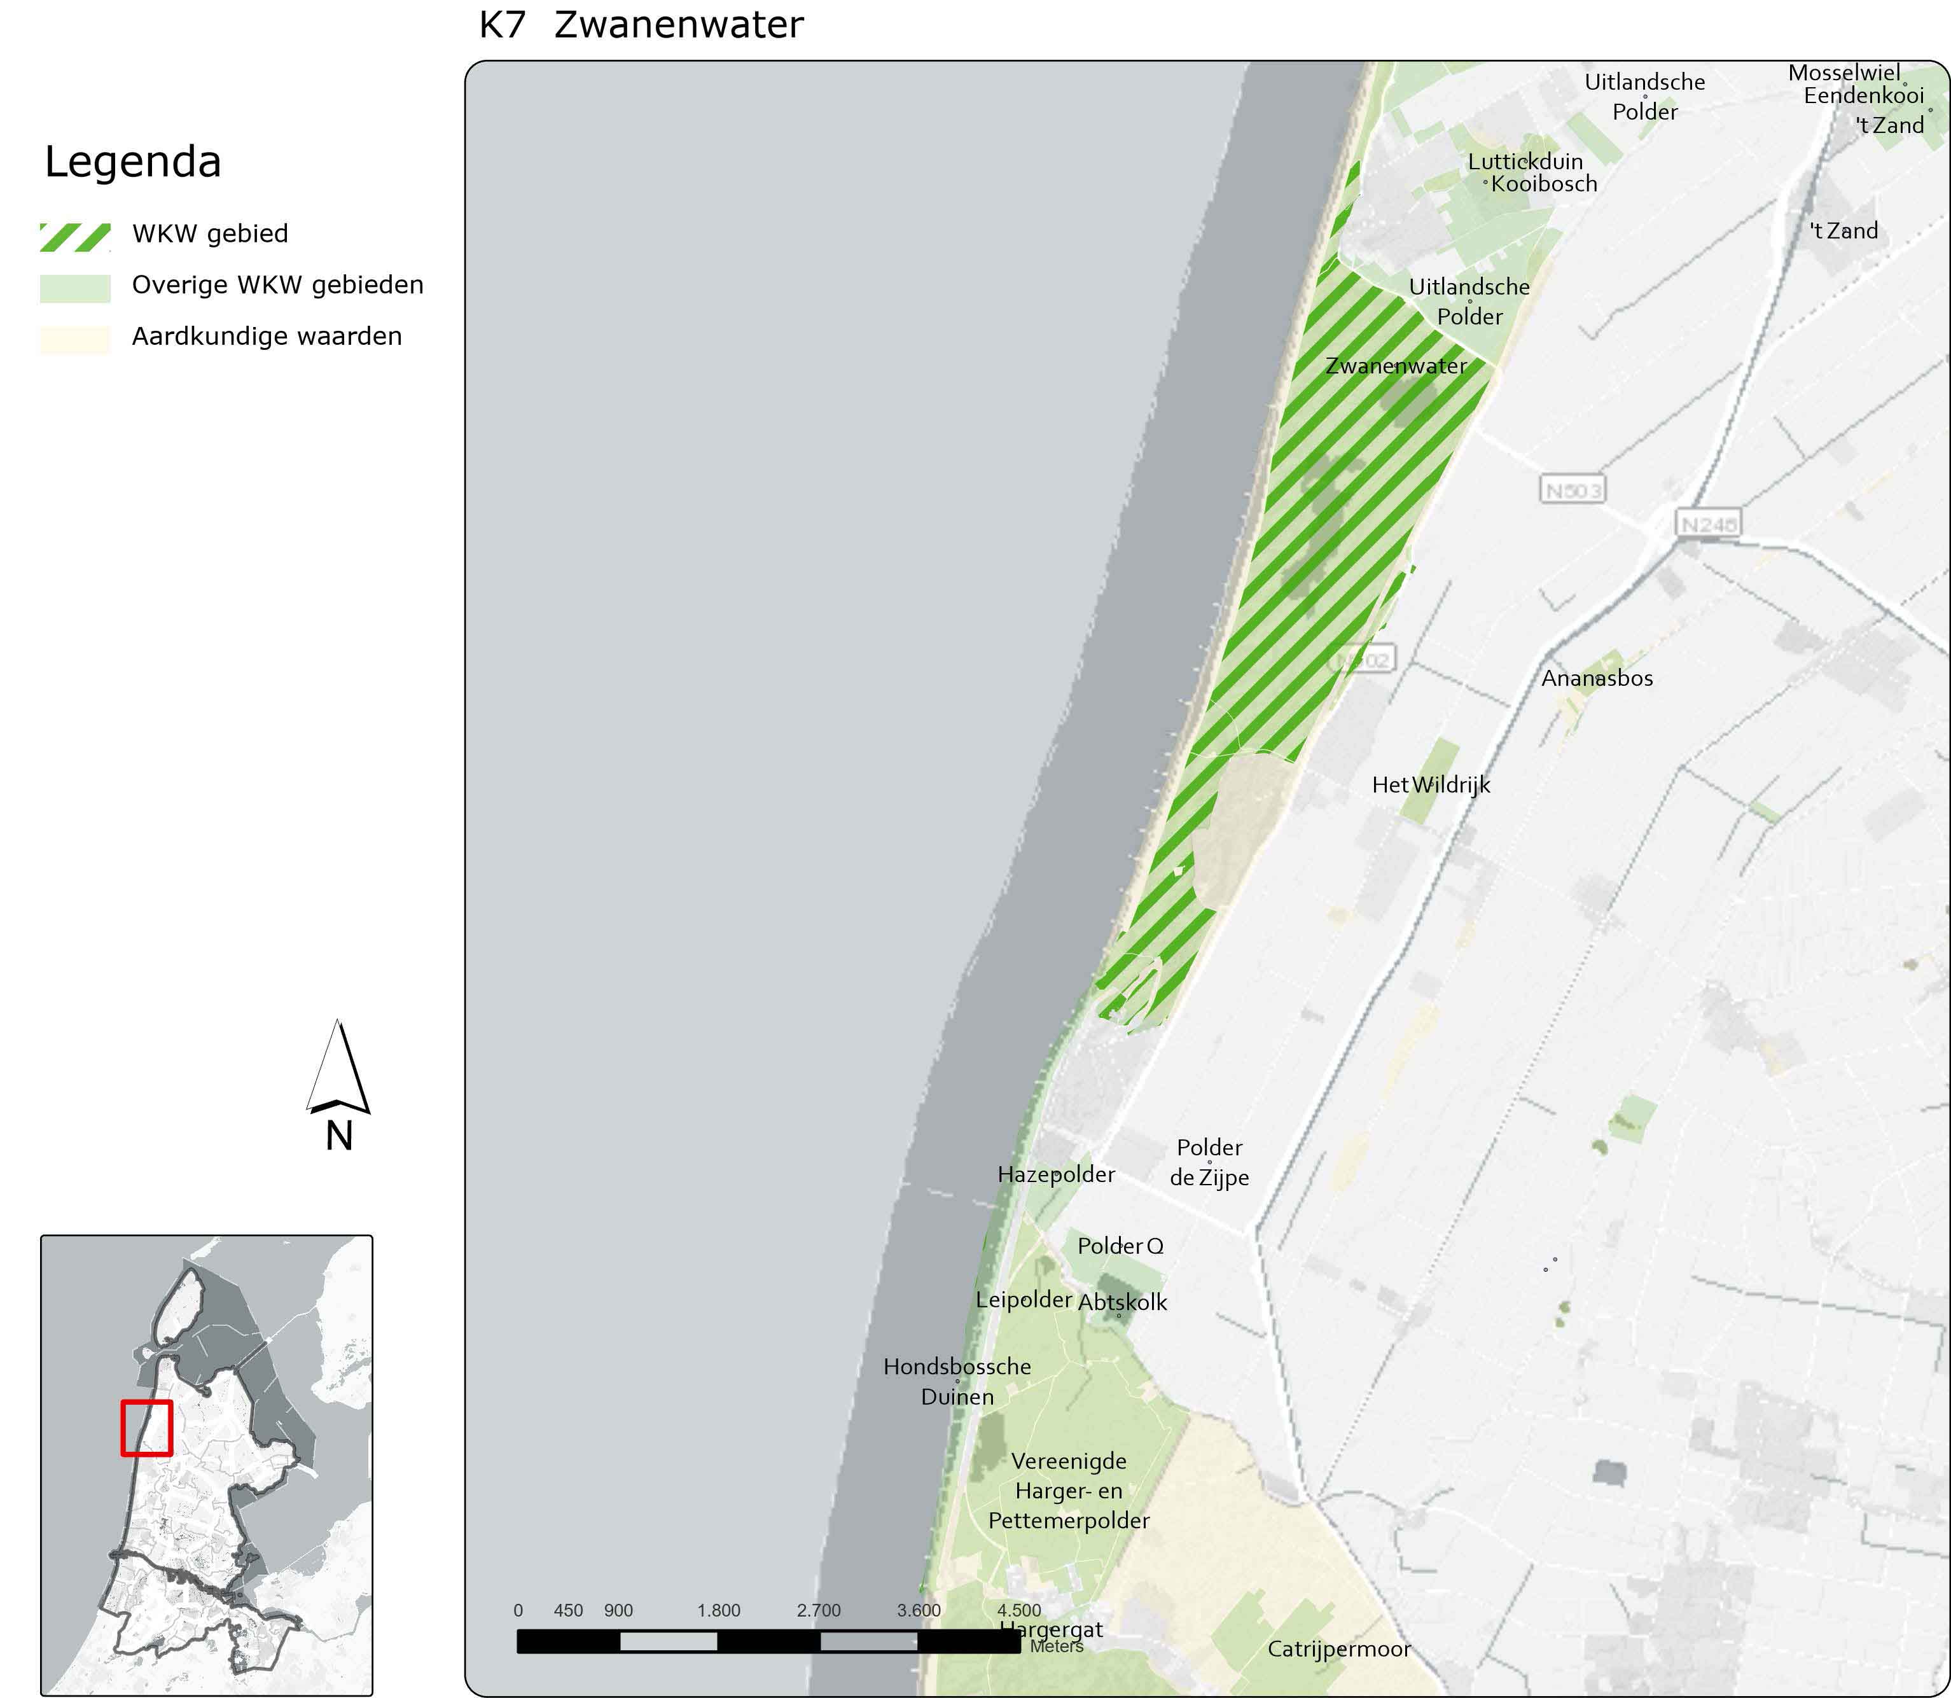Click the Abtskolk label
Viewport: 1951px width, 1698px height.
point(1122,1302)
